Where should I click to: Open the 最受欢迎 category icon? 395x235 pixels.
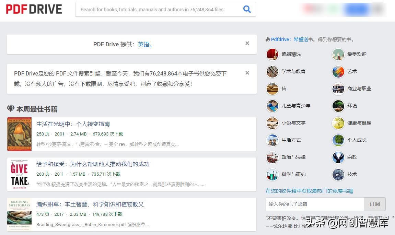338,54
